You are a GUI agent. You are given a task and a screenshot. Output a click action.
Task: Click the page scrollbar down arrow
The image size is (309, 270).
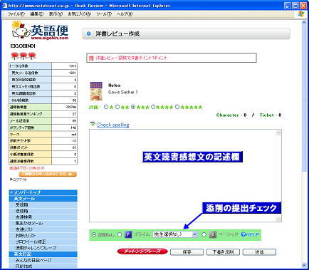pyautogui.click(x=304, y=265)
